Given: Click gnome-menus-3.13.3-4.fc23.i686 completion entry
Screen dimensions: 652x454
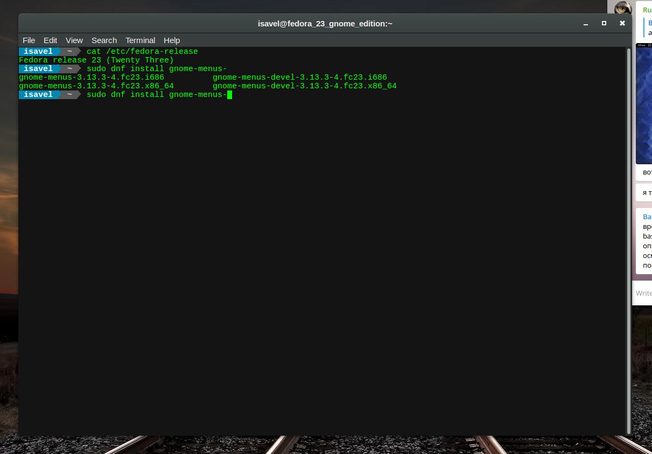Looking at the screenshot, I should tap(92, 77).
